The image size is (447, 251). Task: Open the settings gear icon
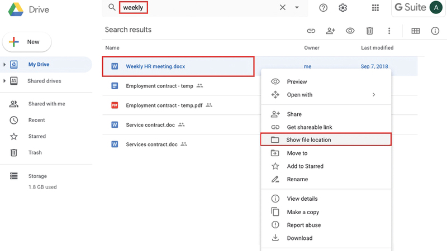(343, 8)
